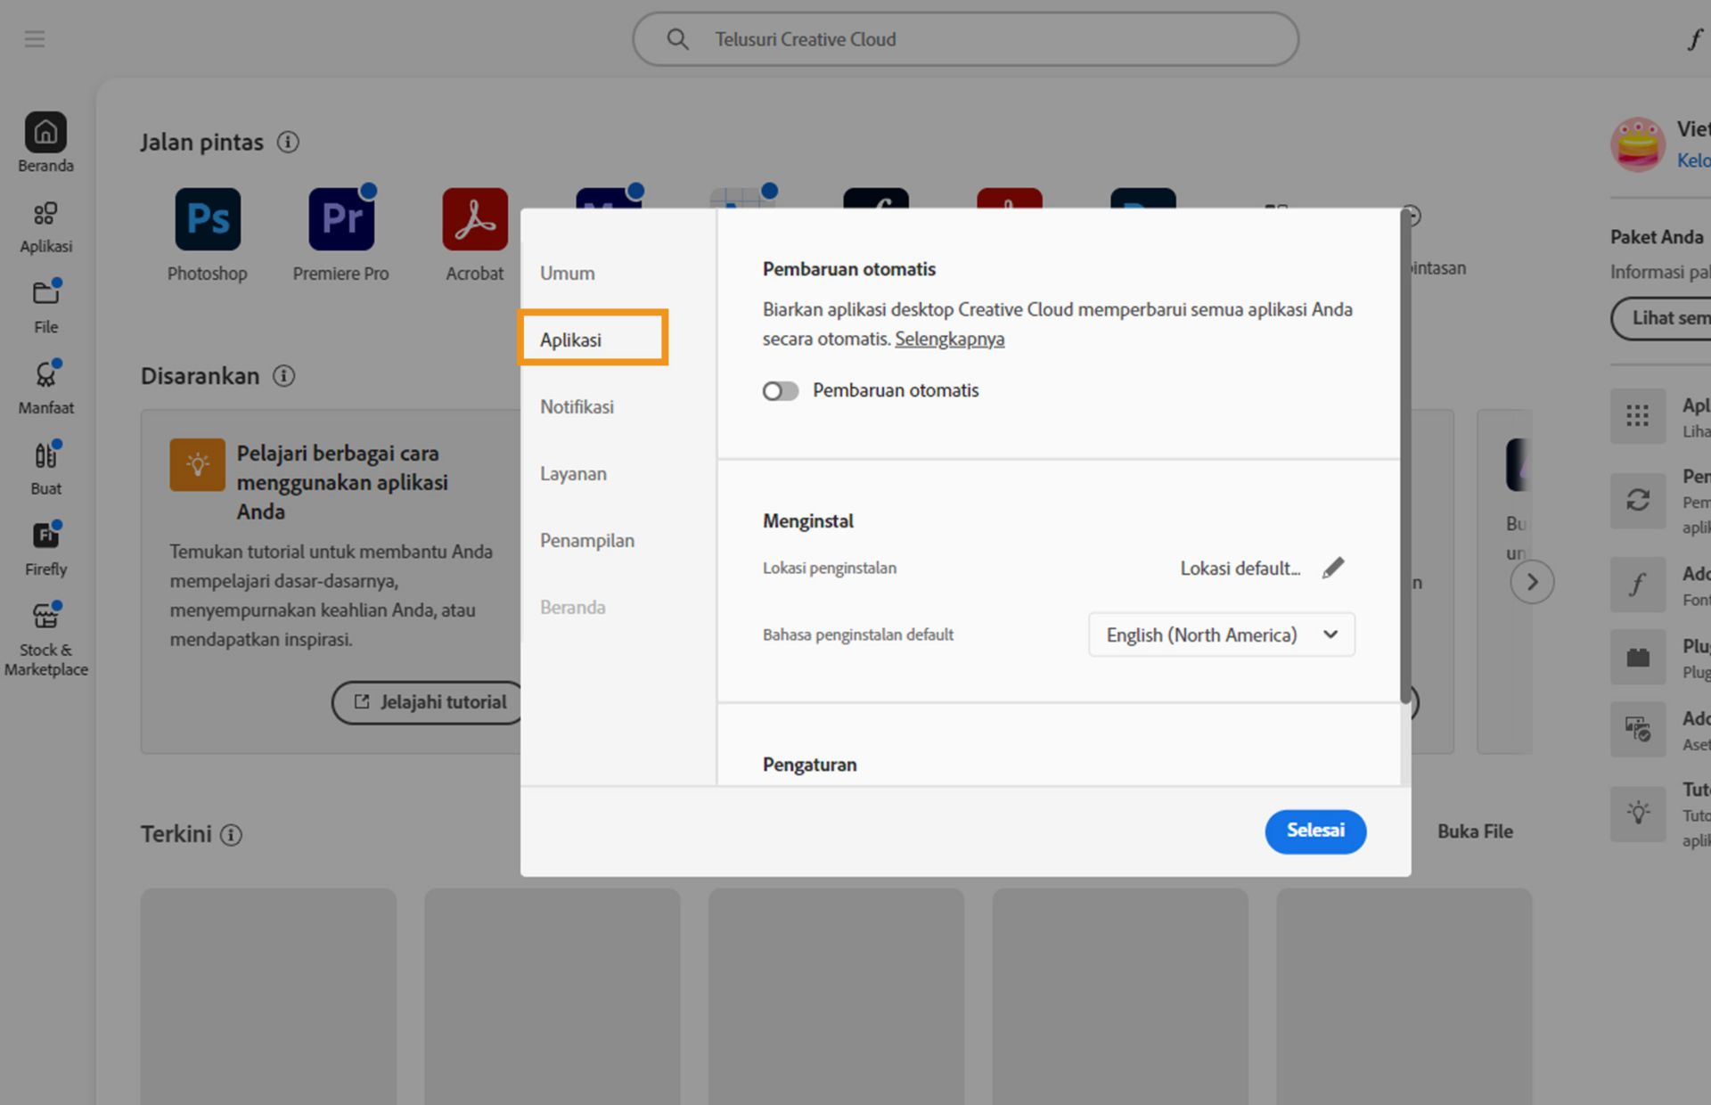
Task: Open the Aplikasi sidebar icon
Action: tap(45, 215)
